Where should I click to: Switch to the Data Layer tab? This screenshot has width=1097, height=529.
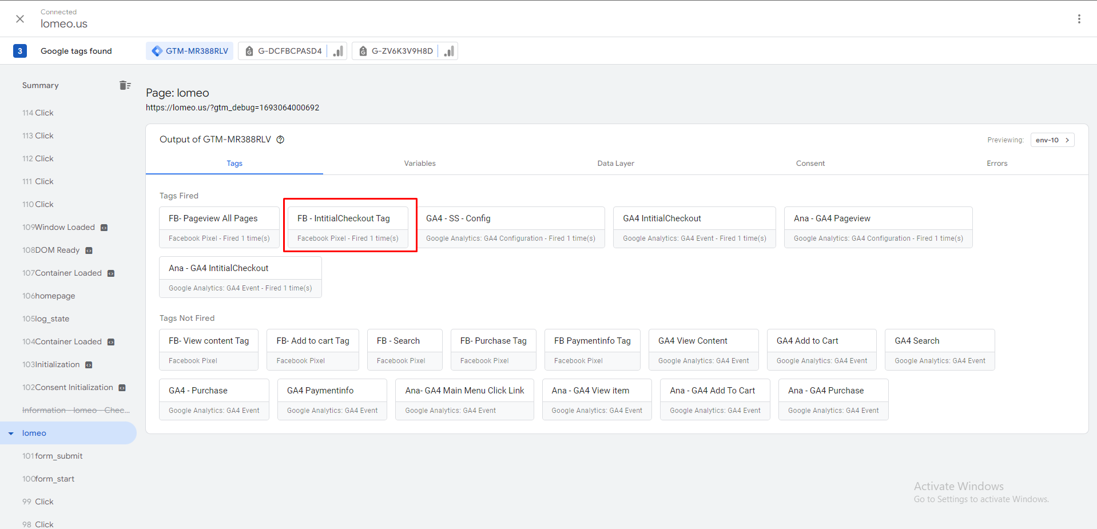(615, 164)
